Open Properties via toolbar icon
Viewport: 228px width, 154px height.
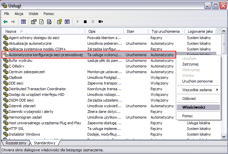(x=33, y=22)
